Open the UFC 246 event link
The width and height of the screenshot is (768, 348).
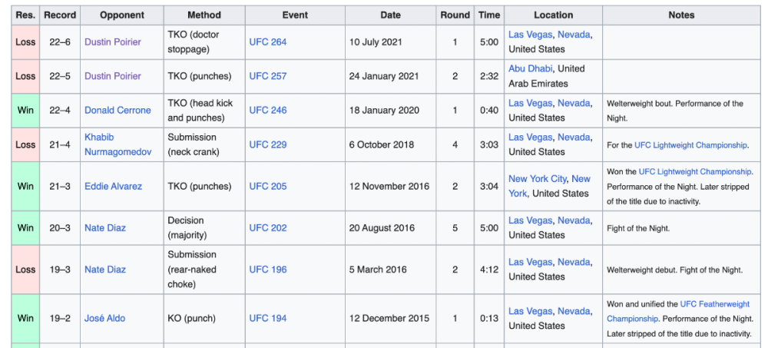(x=268, y=111)
